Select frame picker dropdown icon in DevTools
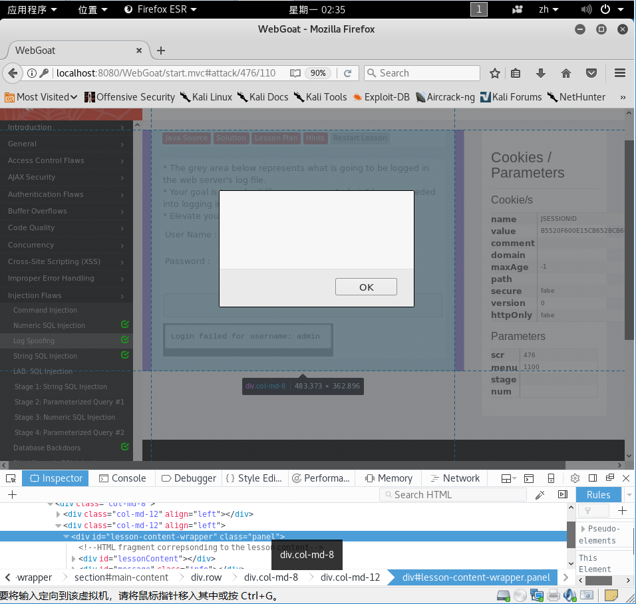 tap(508, 478)
